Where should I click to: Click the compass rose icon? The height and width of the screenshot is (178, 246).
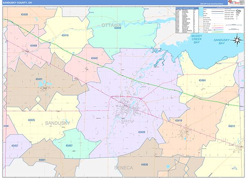pyautogui.click(x=237, y=40)
